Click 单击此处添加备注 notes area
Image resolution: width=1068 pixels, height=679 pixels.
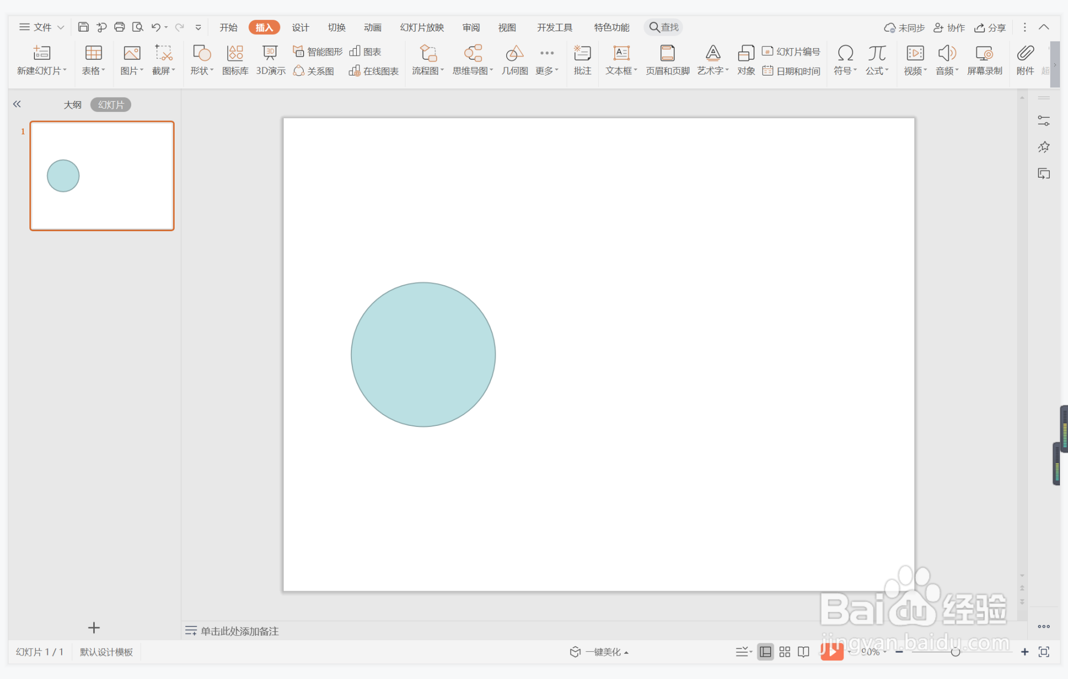tap(239, 631)
